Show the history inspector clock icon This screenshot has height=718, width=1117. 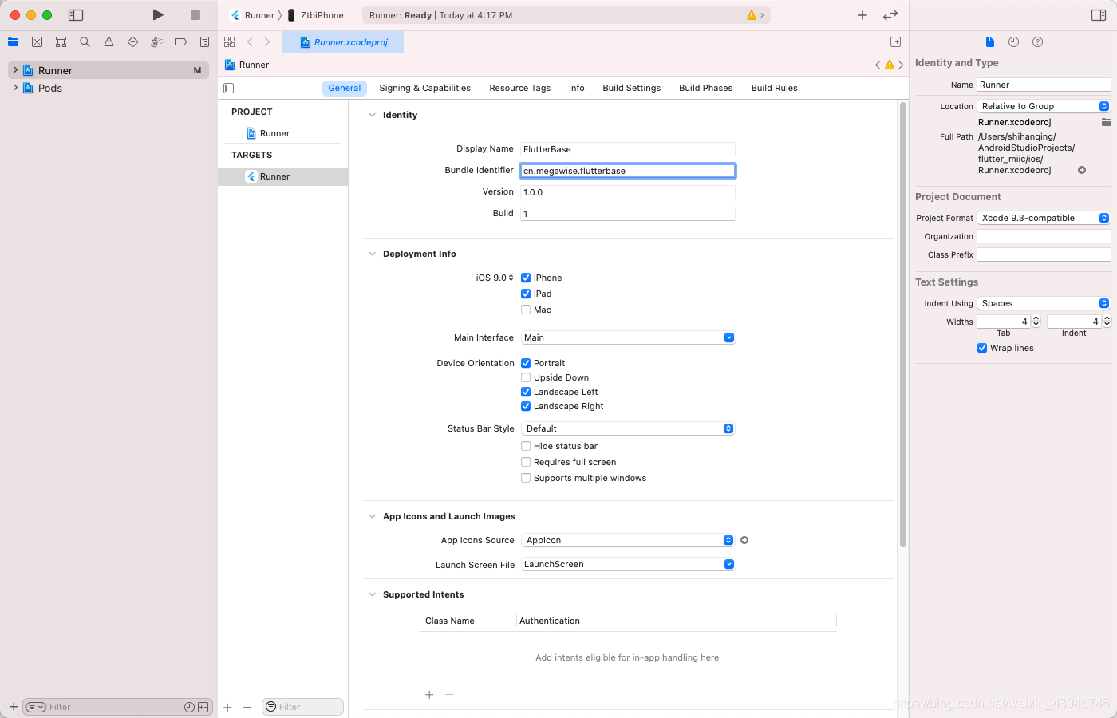(x=1013, y=42)
